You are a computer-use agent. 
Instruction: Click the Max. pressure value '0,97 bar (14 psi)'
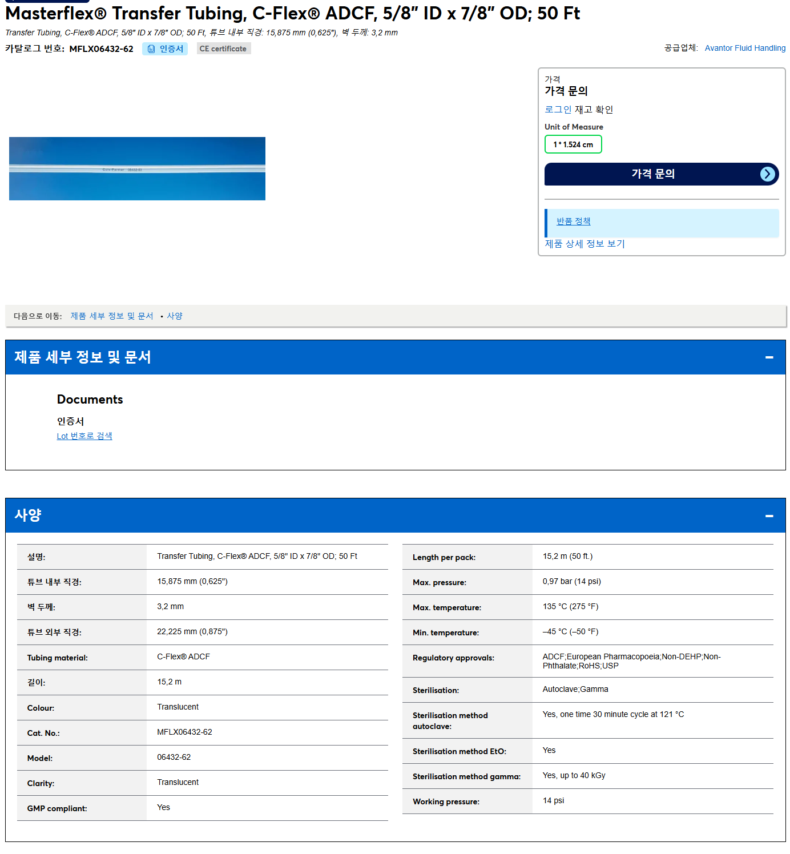[x=571, y=582]
